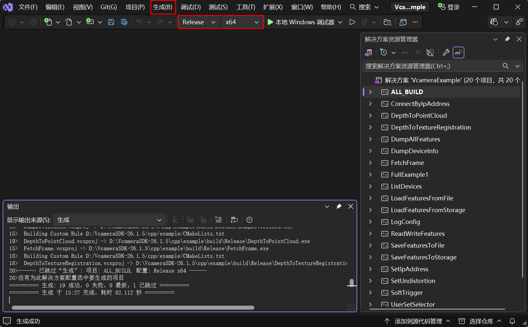The height and width of the screenshot is (327, 528).
Task: Open debugger target dropdown arrow
Action: point(340,22)
